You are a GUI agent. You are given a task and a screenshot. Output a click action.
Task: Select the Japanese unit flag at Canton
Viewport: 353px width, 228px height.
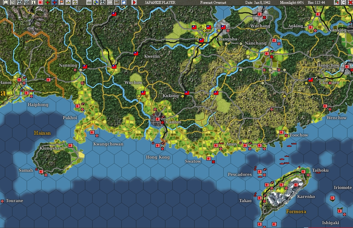(x=157, y=119)
